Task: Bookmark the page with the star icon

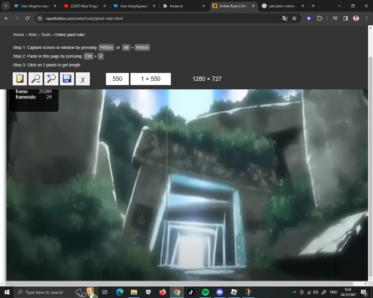Action: click(294, 18)
